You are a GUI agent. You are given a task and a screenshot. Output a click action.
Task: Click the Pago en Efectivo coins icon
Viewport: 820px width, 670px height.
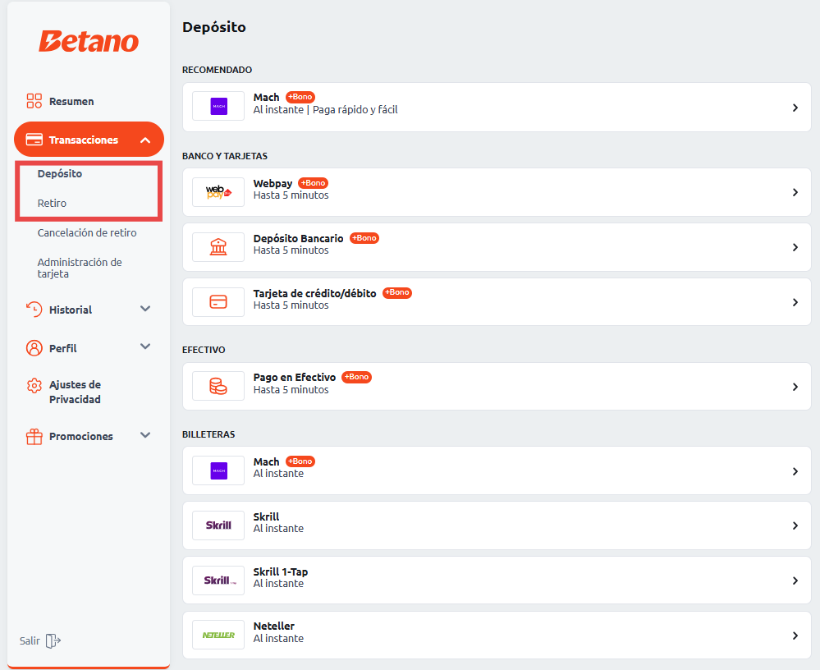(218, 387)
